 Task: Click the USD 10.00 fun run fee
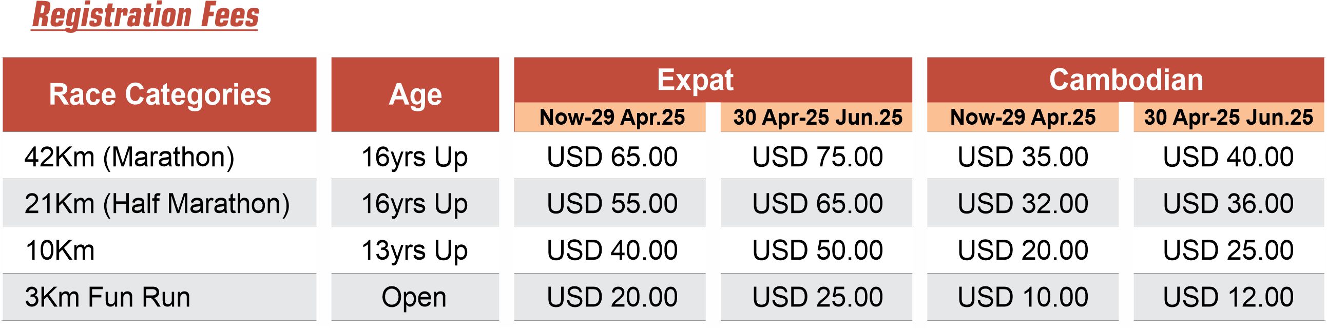click(1023, 297)
